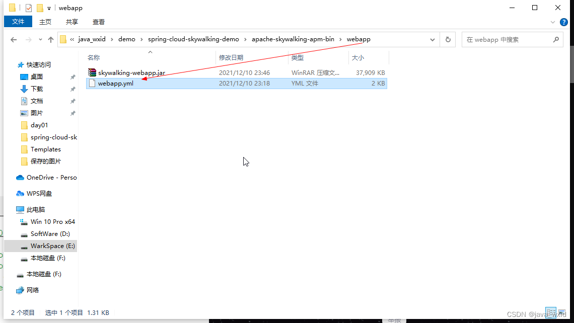The image size is (574, 323).
Task: Sort by the 修改日期 column header
Action: (x=231, y=57)
